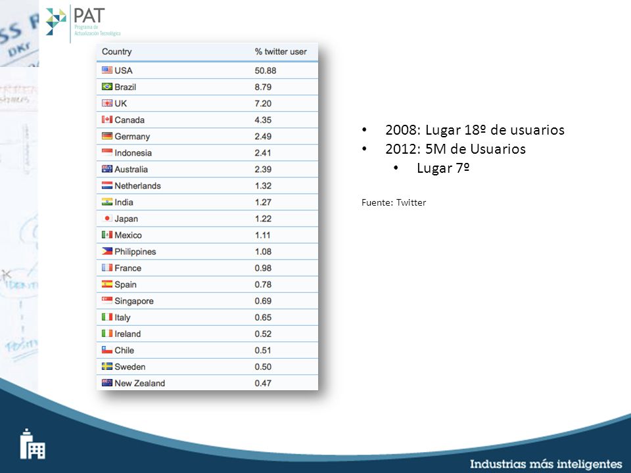631x473 pixels.
Task: Select the value 2.39 for Australia
Action: coord(263,169)
